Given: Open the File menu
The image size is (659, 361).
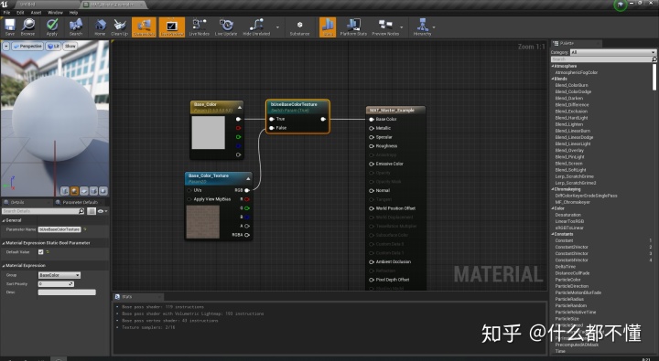Looking at the screenshot, I should coord(6,13).
